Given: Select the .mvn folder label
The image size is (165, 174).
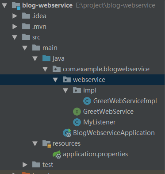Looking at the screenshot, I should [39, 27].
